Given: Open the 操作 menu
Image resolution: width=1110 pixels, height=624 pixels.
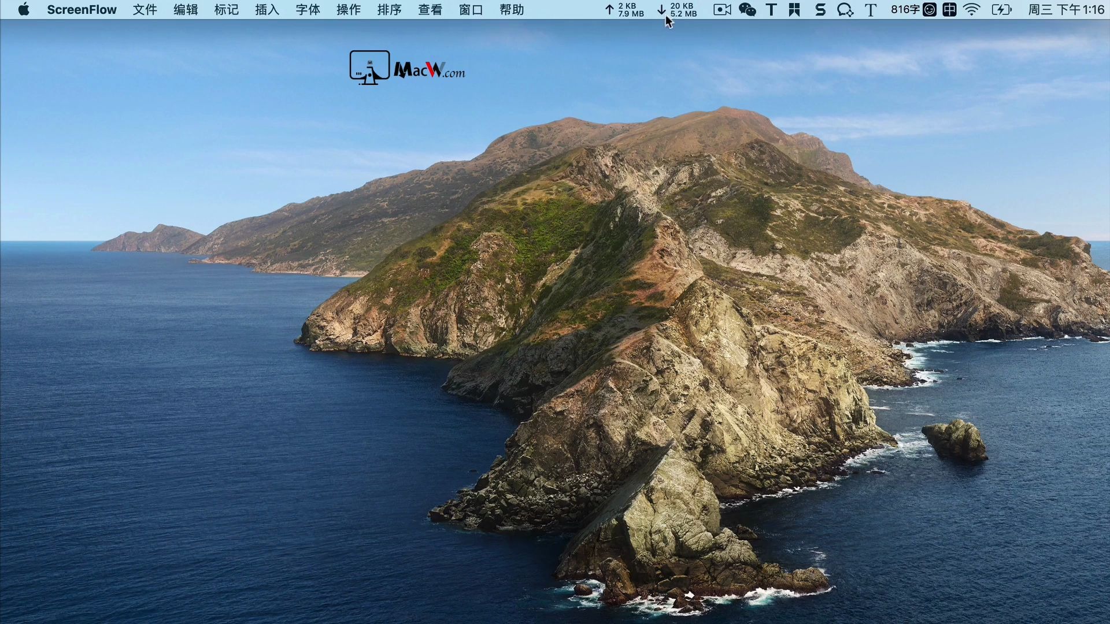Looking at the screenshot, I should pos(349,10).
